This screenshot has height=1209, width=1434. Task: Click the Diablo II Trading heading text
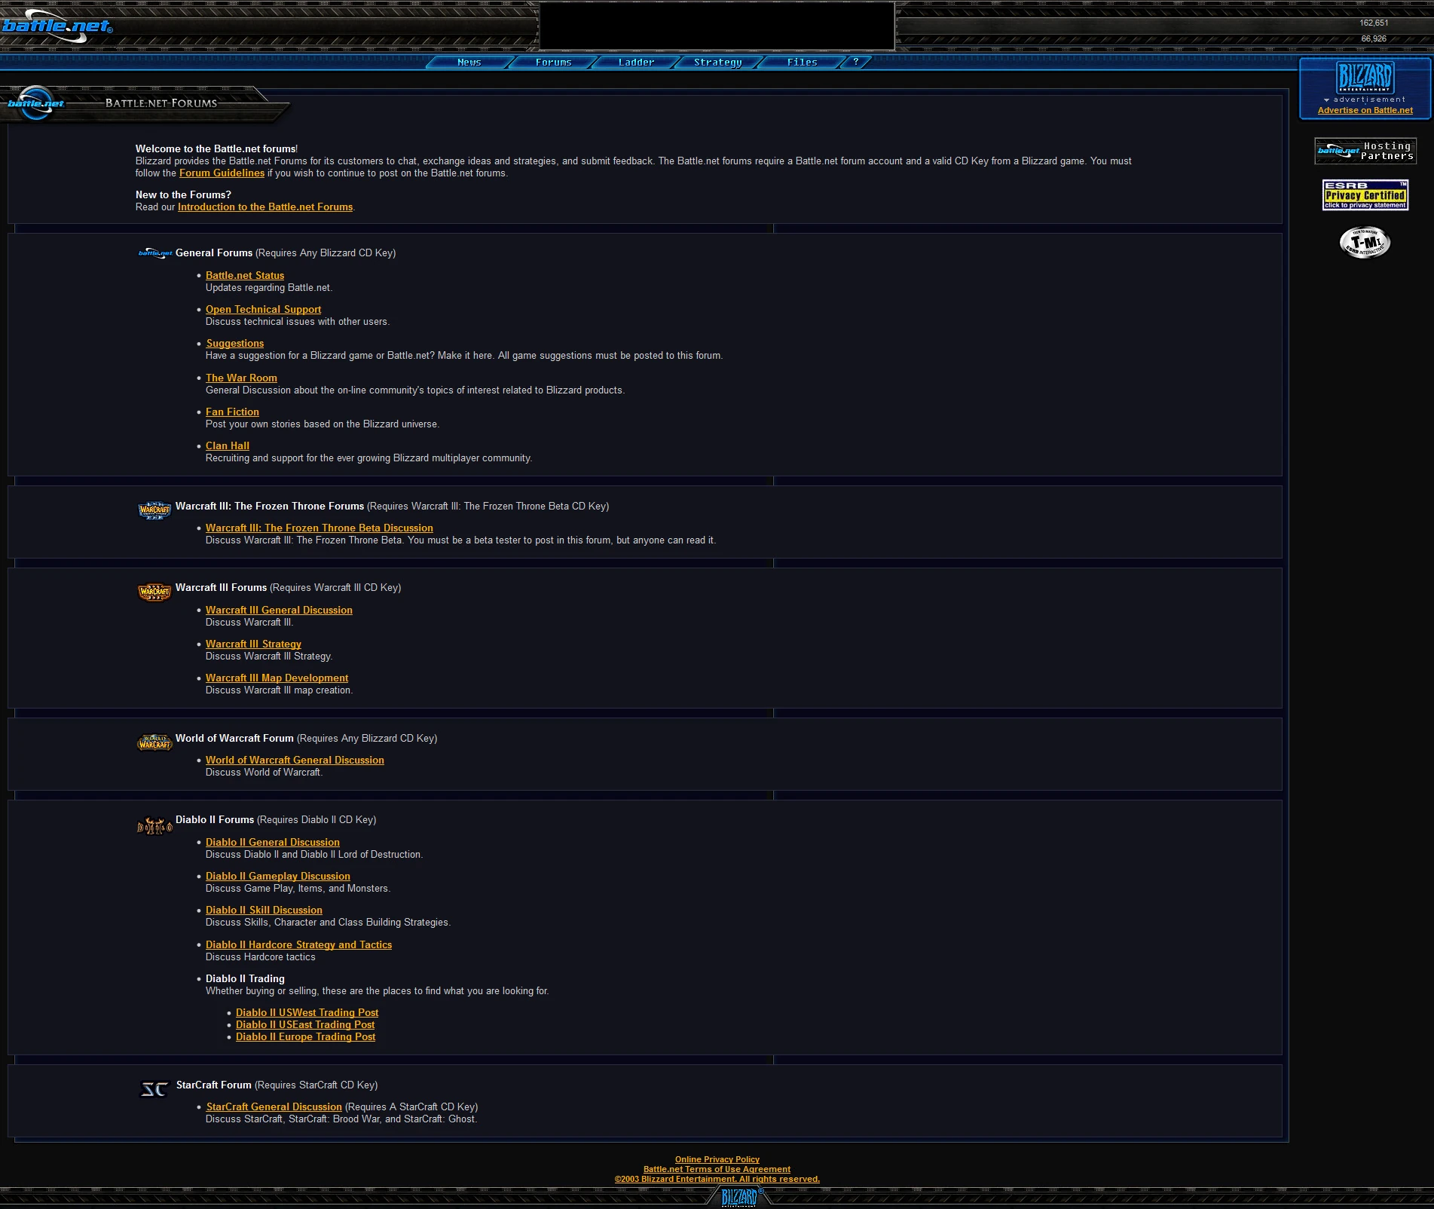246,979
